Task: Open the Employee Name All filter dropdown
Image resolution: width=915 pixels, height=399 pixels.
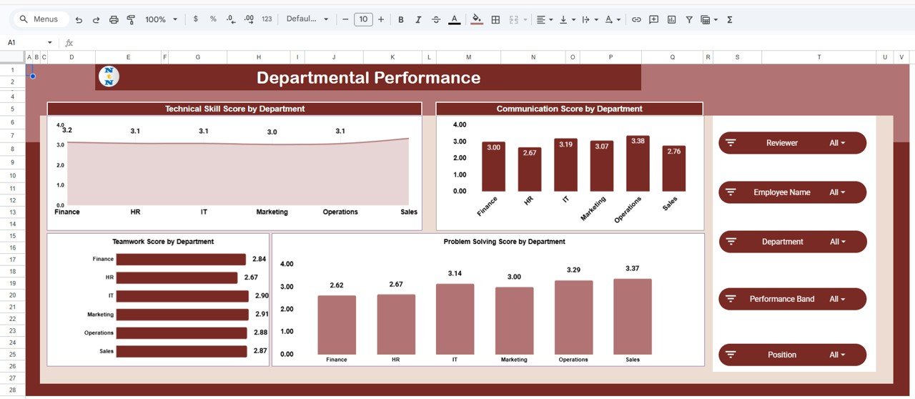Action: point(837,192)
